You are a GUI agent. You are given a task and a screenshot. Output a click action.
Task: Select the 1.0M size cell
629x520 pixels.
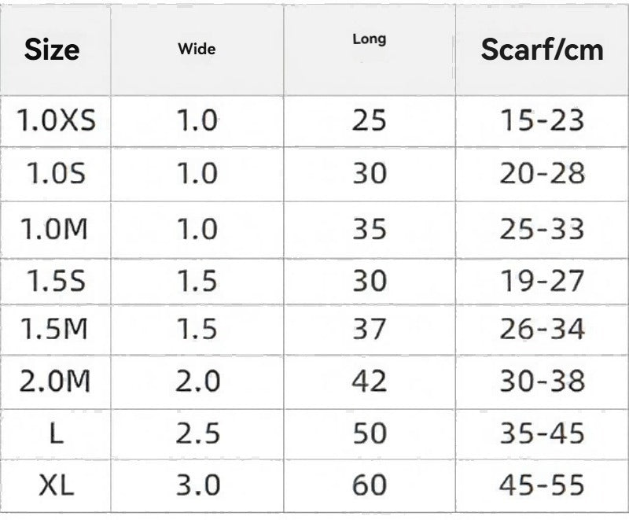pos(55,229)
